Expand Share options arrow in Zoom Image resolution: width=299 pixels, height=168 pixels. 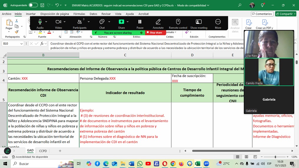(x=128, y=22)
